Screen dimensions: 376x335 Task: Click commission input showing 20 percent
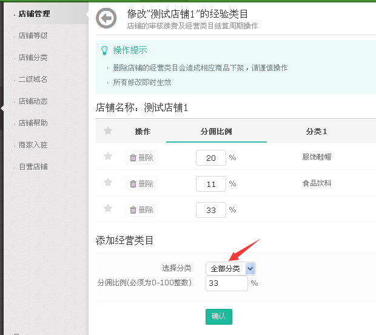click(x=211, y=158)
